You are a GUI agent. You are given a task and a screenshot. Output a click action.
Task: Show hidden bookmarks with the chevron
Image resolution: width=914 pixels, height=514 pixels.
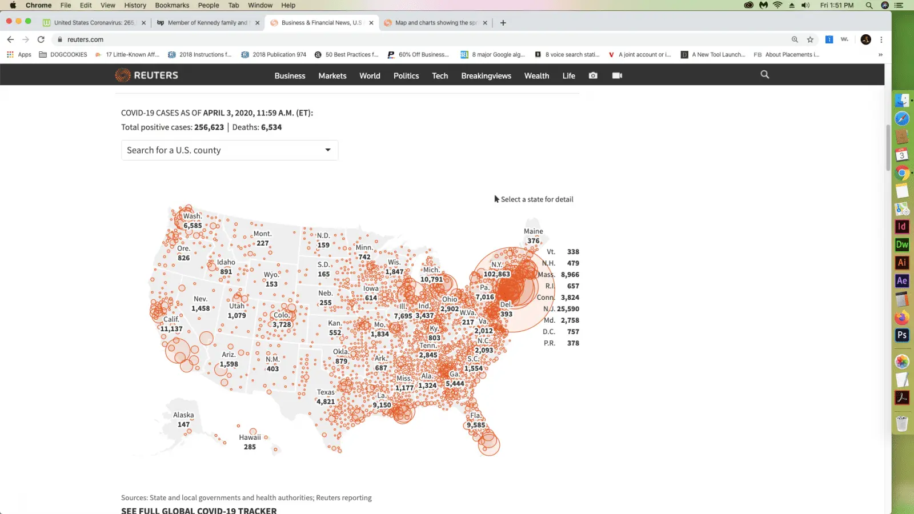point(880,55)
